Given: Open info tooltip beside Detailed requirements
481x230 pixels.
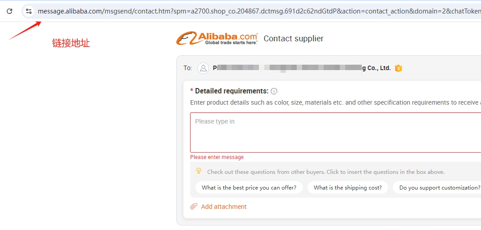Looking at the screenshot, I should point(274,91).
